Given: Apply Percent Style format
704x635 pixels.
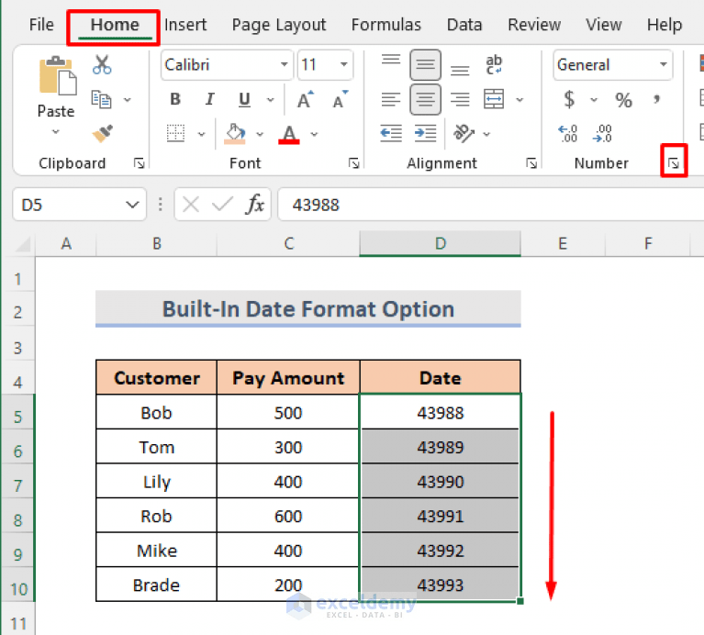Looking at the screenshot, I should [x=623, y=100].
